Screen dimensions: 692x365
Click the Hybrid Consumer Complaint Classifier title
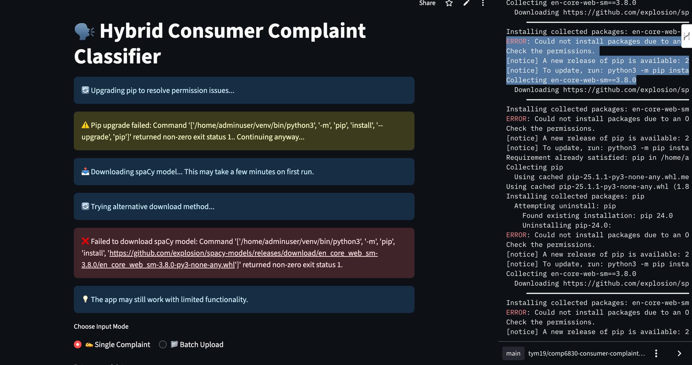pos(220,44)
